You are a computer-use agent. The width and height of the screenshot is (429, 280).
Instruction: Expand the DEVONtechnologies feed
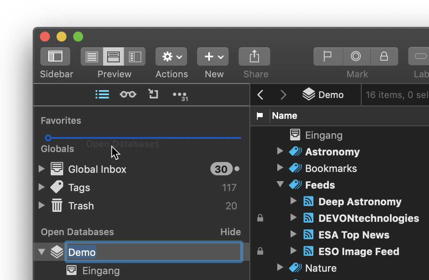point(293,218)
